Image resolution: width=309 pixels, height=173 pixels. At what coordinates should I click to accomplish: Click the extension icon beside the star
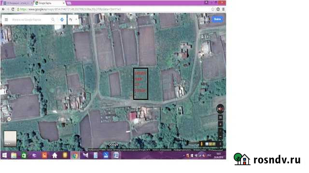pyautogui.click(x=218, y=9)
